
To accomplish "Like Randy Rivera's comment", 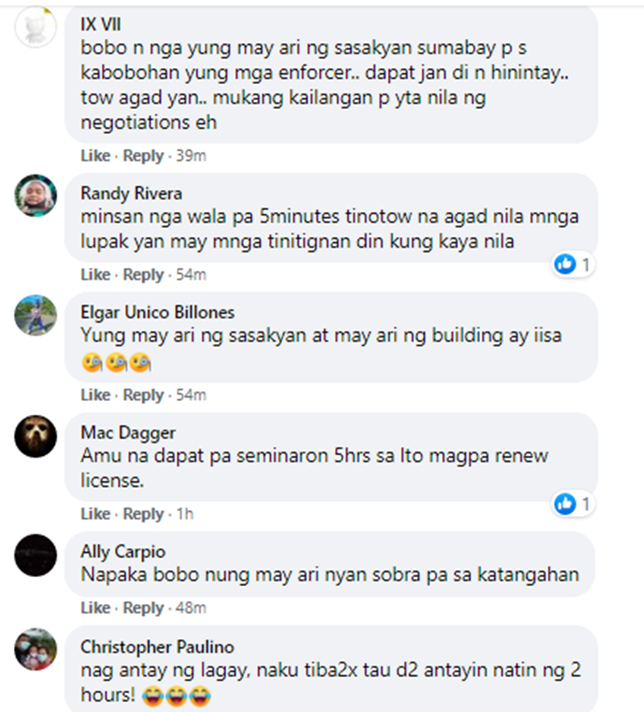I will pyautogui.click(x=95, y=275).
